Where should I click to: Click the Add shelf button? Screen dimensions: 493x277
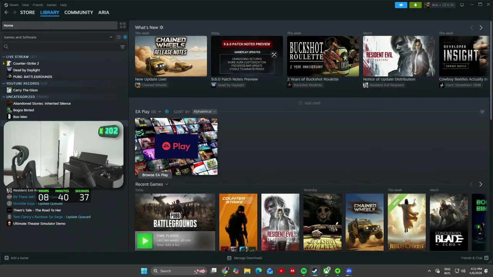tap(309, 103)
